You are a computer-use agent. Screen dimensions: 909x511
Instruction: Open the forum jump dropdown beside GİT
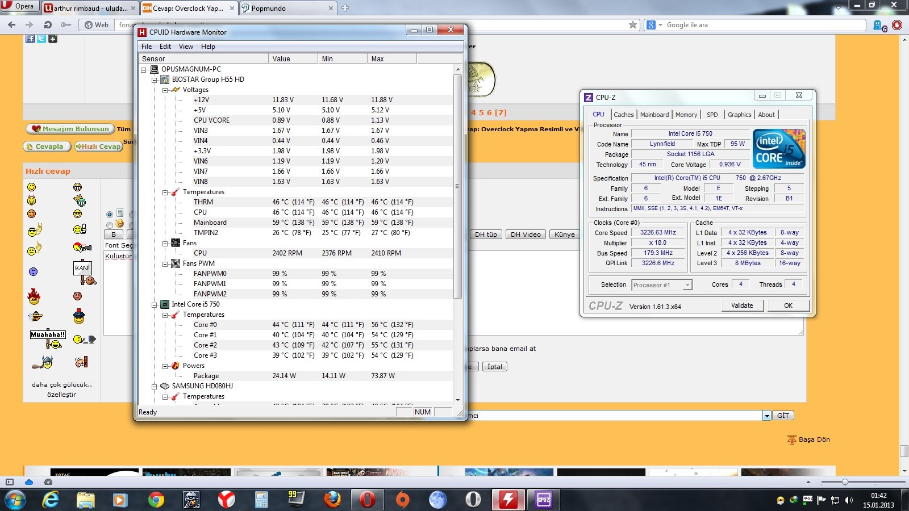point(766,416)
